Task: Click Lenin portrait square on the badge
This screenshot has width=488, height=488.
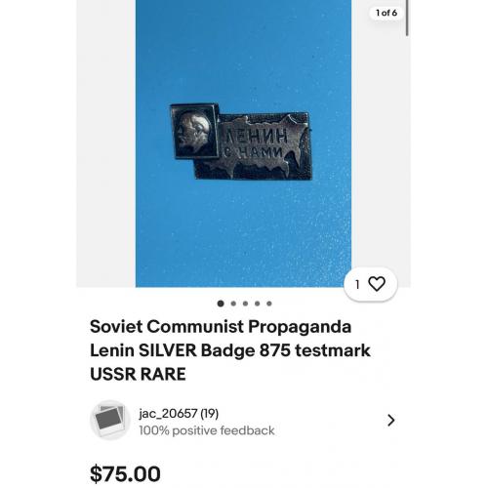Action: click(x=194, y=131)
